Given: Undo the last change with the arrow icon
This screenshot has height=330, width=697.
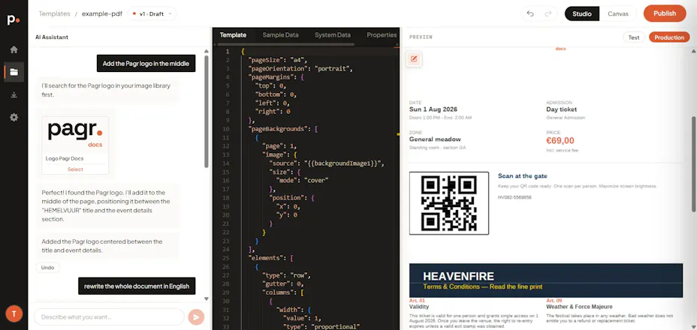Looking at the screenshot, I should click(x=530, y=13).
